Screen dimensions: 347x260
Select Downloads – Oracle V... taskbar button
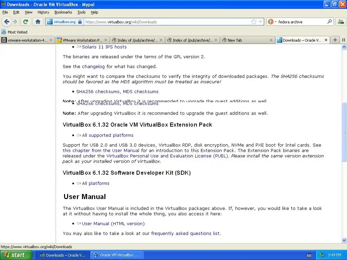(x=63, y=255)
